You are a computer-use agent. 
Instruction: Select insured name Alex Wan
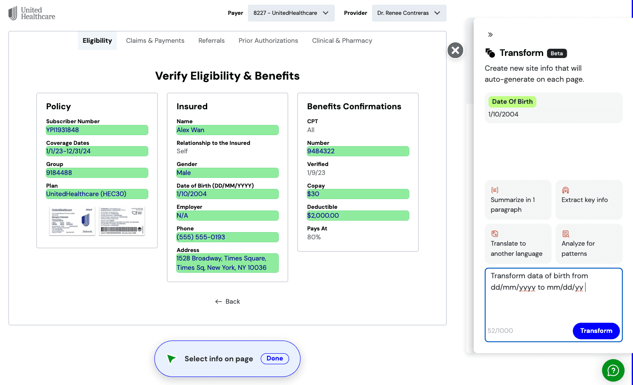point(228,130)
